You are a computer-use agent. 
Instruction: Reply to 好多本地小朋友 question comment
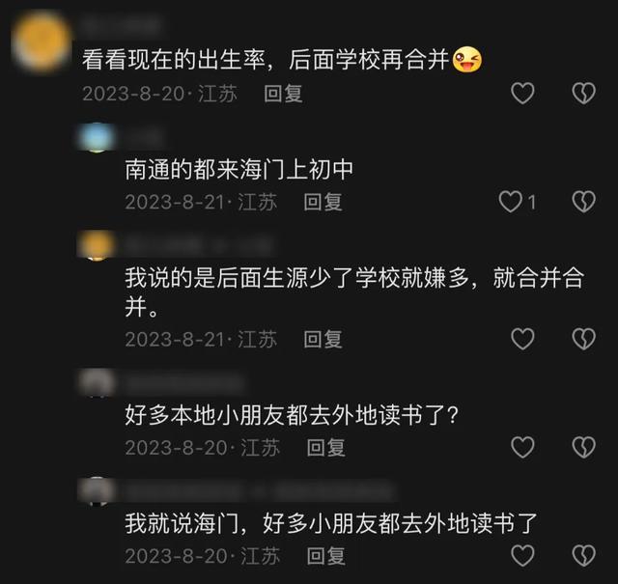coord(326,448)
